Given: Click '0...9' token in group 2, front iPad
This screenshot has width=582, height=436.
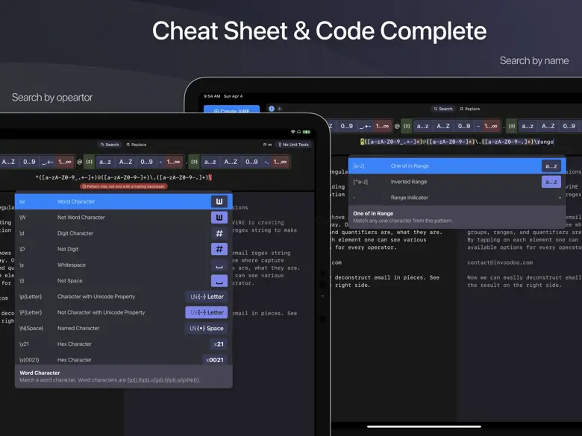Looking at the screenshot, I should pyautogui.click(x=146, y=162).
